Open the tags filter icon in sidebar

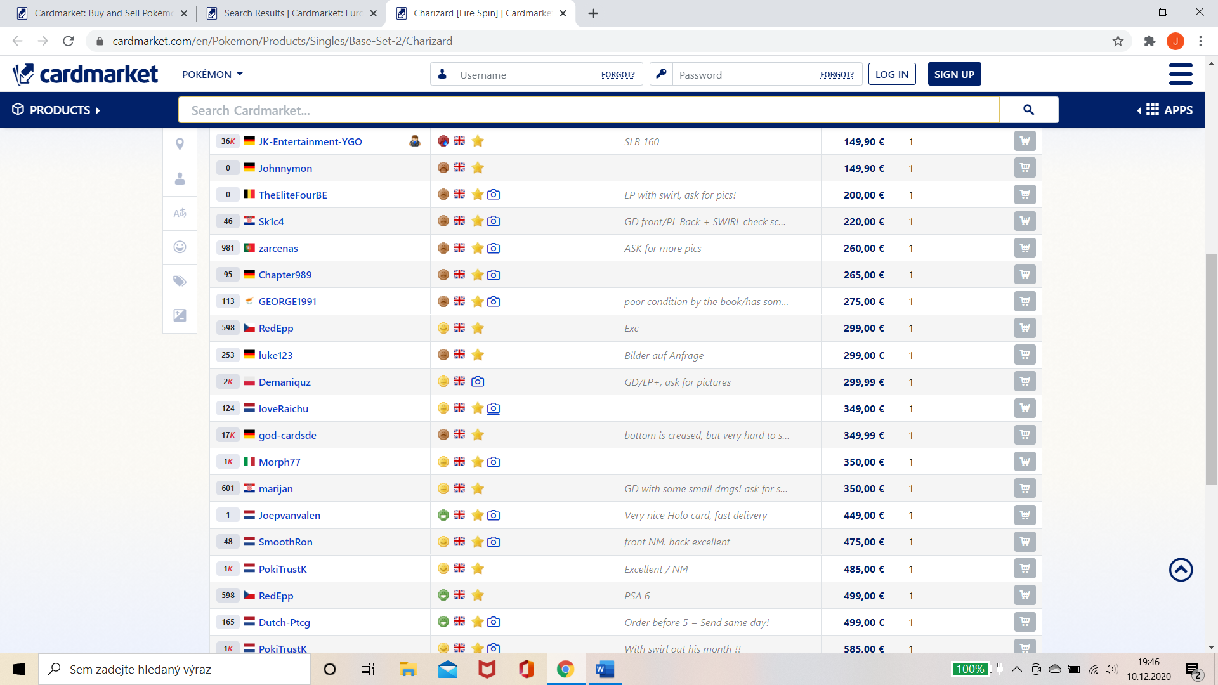click(x=180, y=281)
